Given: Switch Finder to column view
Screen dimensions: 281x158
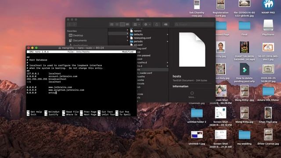Looking at the screenshot, I should point(122,25).
